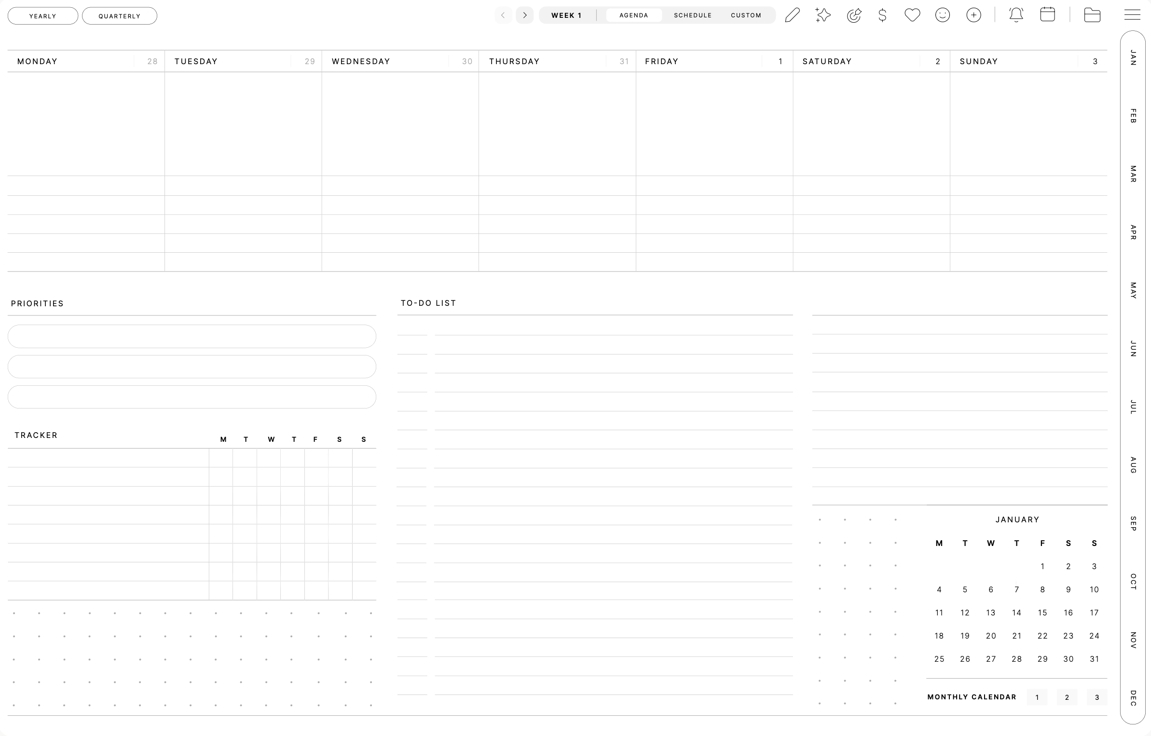Screen dimensions: 1151x736
Task: Open the heart wellness icon
Action: (x=912, y=15)
